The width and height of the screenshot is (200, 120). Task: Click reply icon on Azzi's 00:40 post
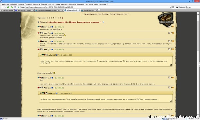coord(172,49)
